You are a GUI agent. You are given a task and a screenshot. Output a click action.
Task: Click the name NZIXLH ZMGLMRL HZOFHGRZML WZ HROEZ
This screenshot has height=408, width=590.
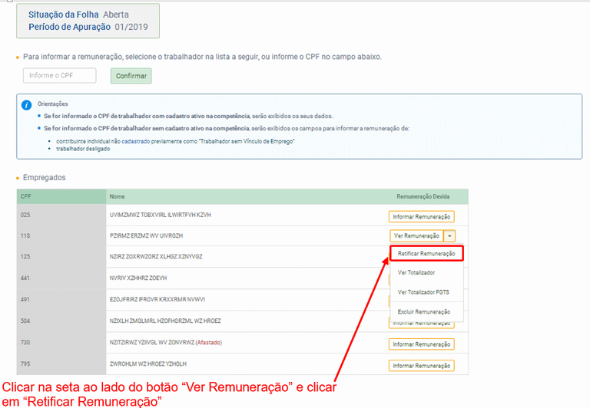click(x=165, y=321)
